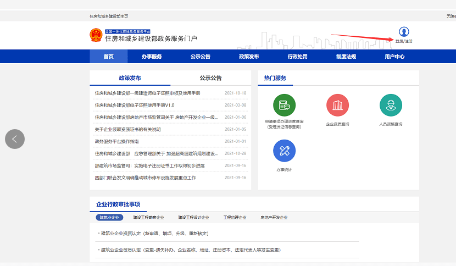This screenshot has height=266, width=456.
Task: Open the 人员资格查询 worker icon
Action: pos(391,105)
